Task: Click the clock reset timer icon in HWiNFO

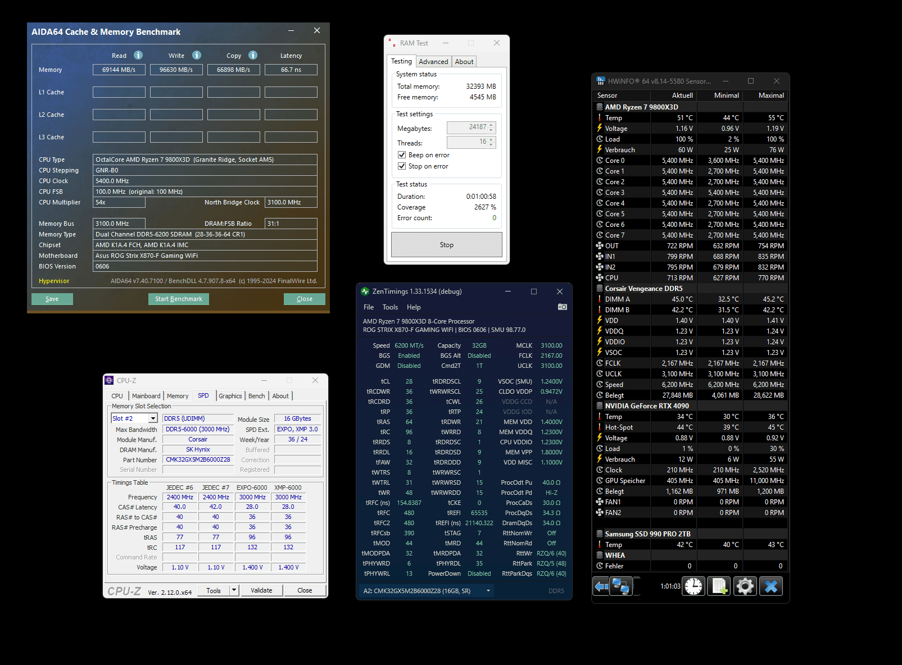Action: click(694, 586)
